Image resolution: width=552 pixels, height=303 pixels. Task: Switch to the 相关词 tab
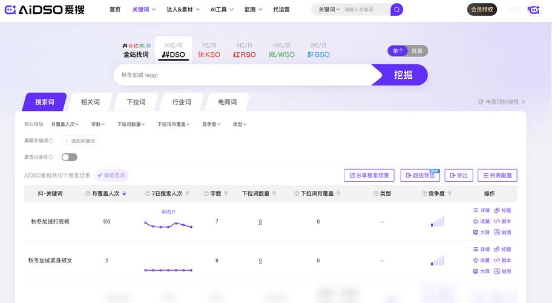pyautogui.click(x=90, y=102)
